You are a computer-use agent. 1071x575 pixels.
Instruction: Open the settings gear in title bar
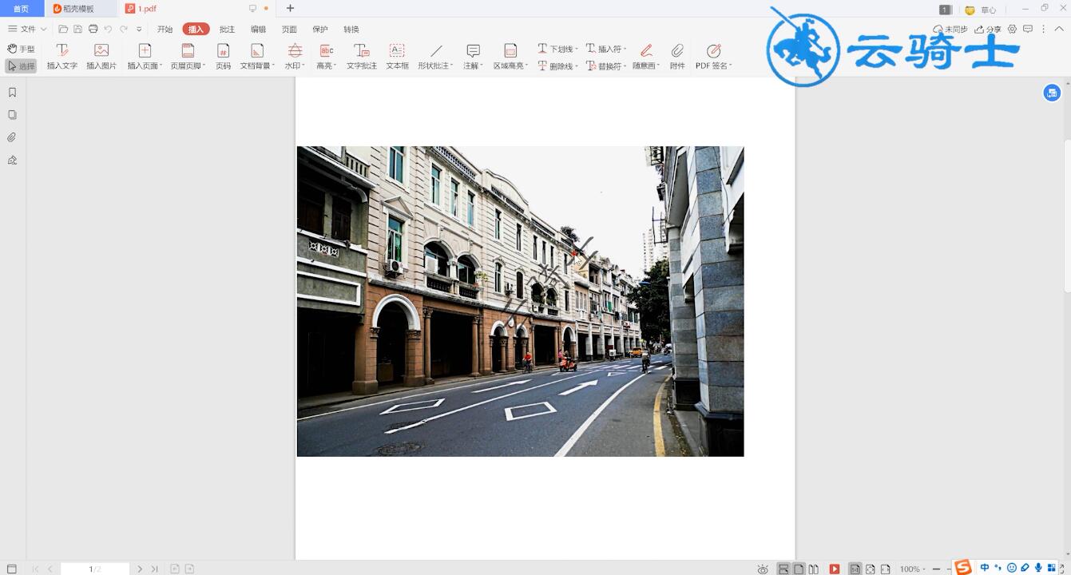1012,29
